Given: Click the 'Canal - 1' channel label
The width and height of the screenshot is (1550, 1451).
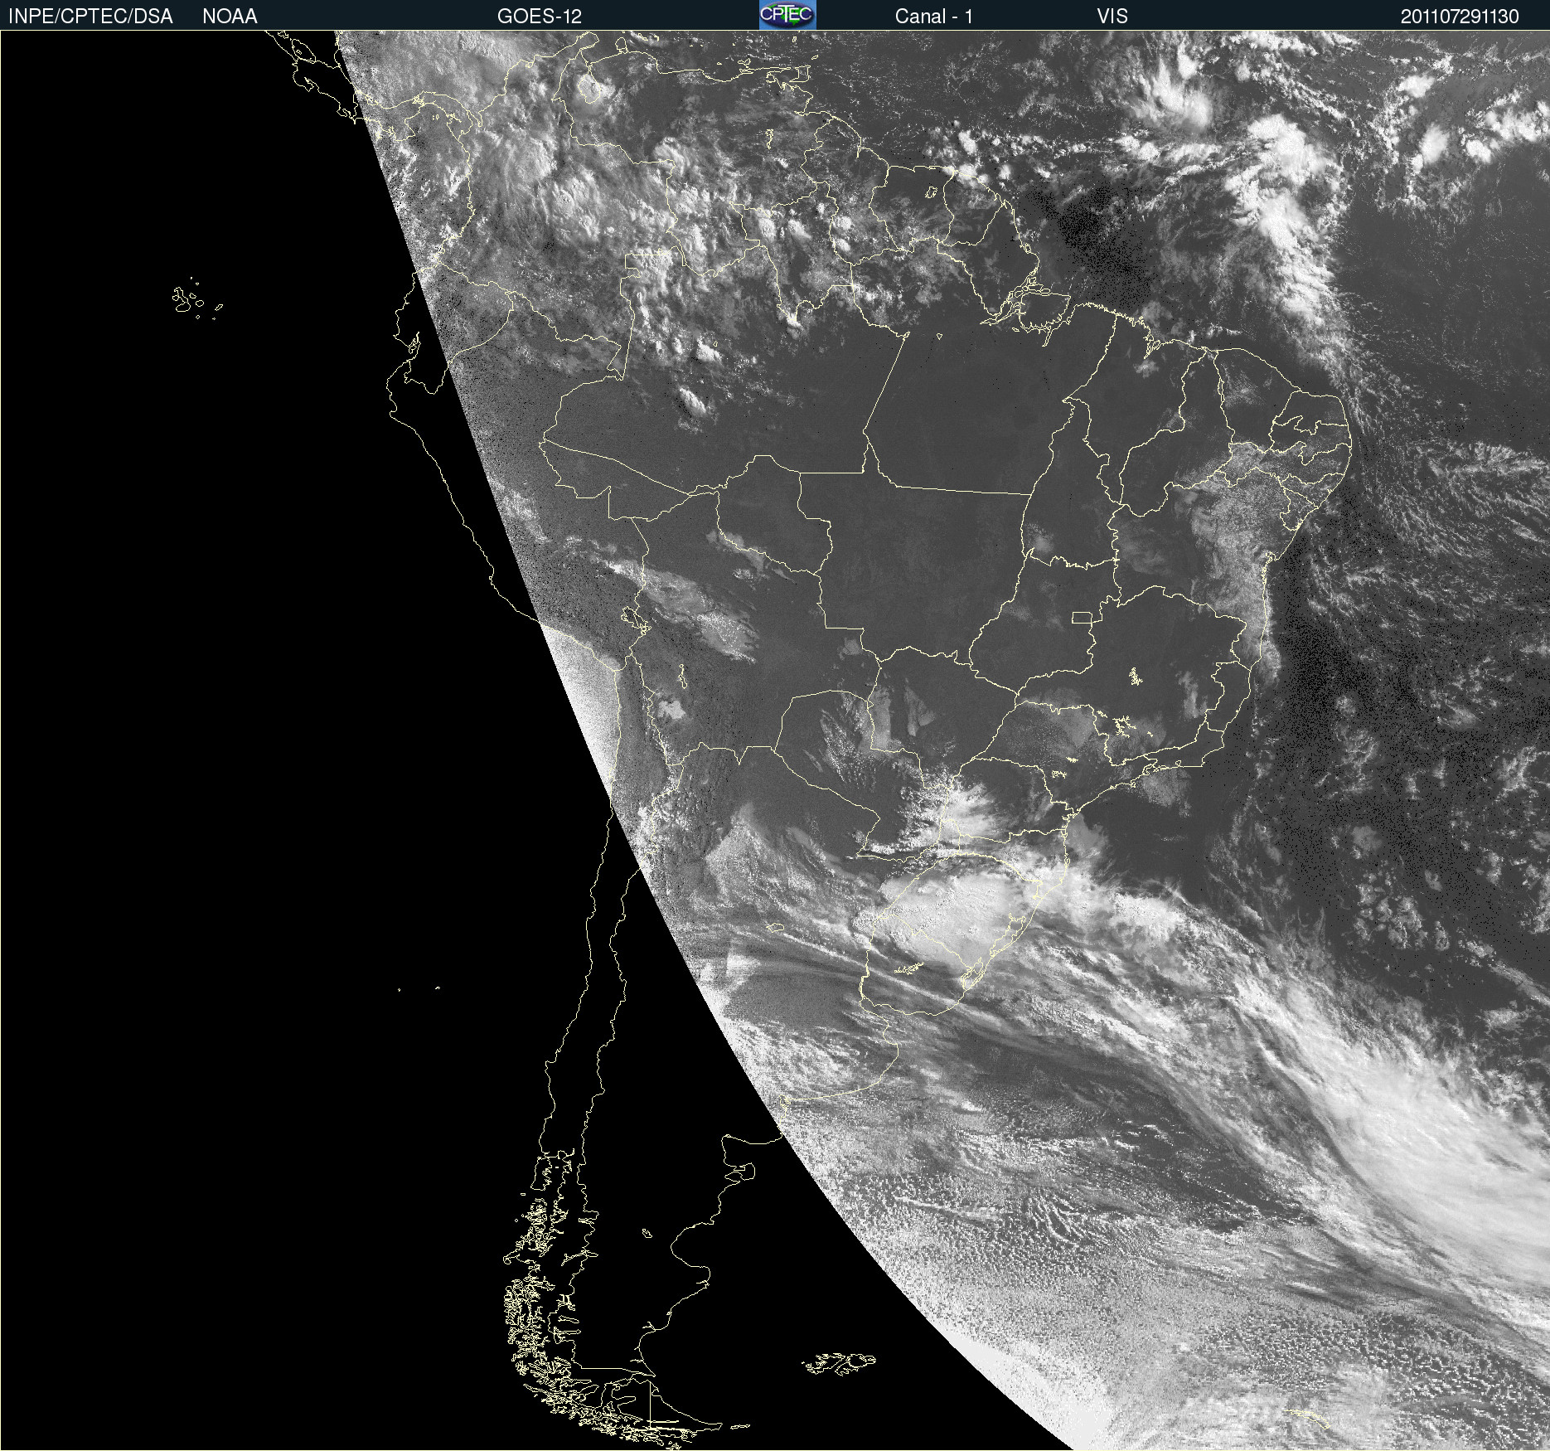Looking at the screenshot, I should [x=934, y=17].
